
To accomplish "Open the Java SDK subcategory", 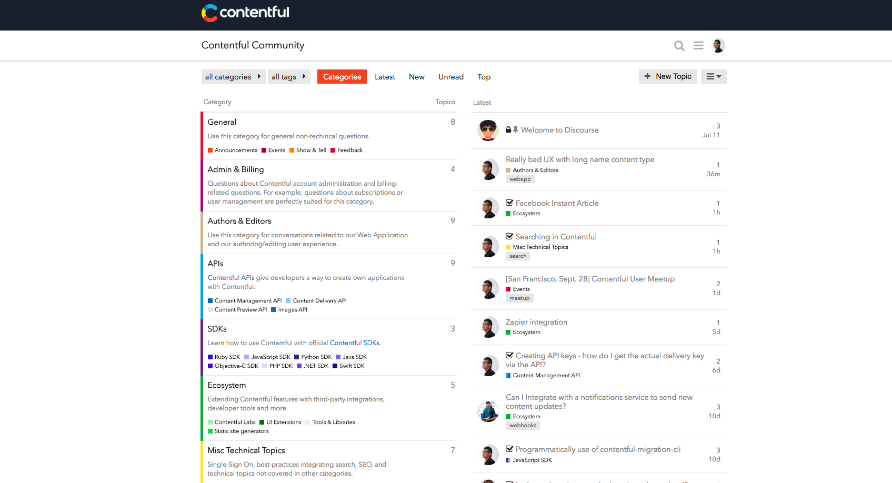I will click(x=352, y=357).
